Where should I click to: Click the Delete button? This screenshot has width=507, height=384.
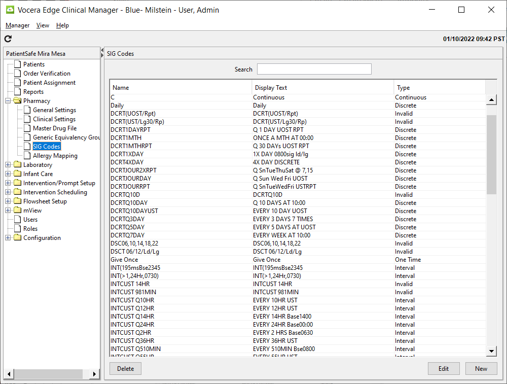125,369
